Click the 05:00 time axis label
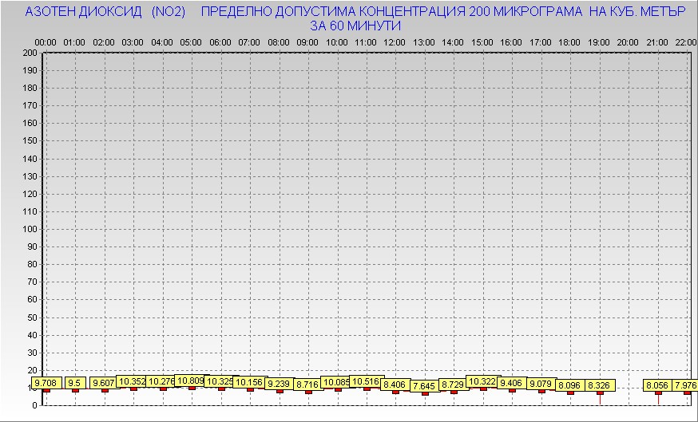 [191, 41]
